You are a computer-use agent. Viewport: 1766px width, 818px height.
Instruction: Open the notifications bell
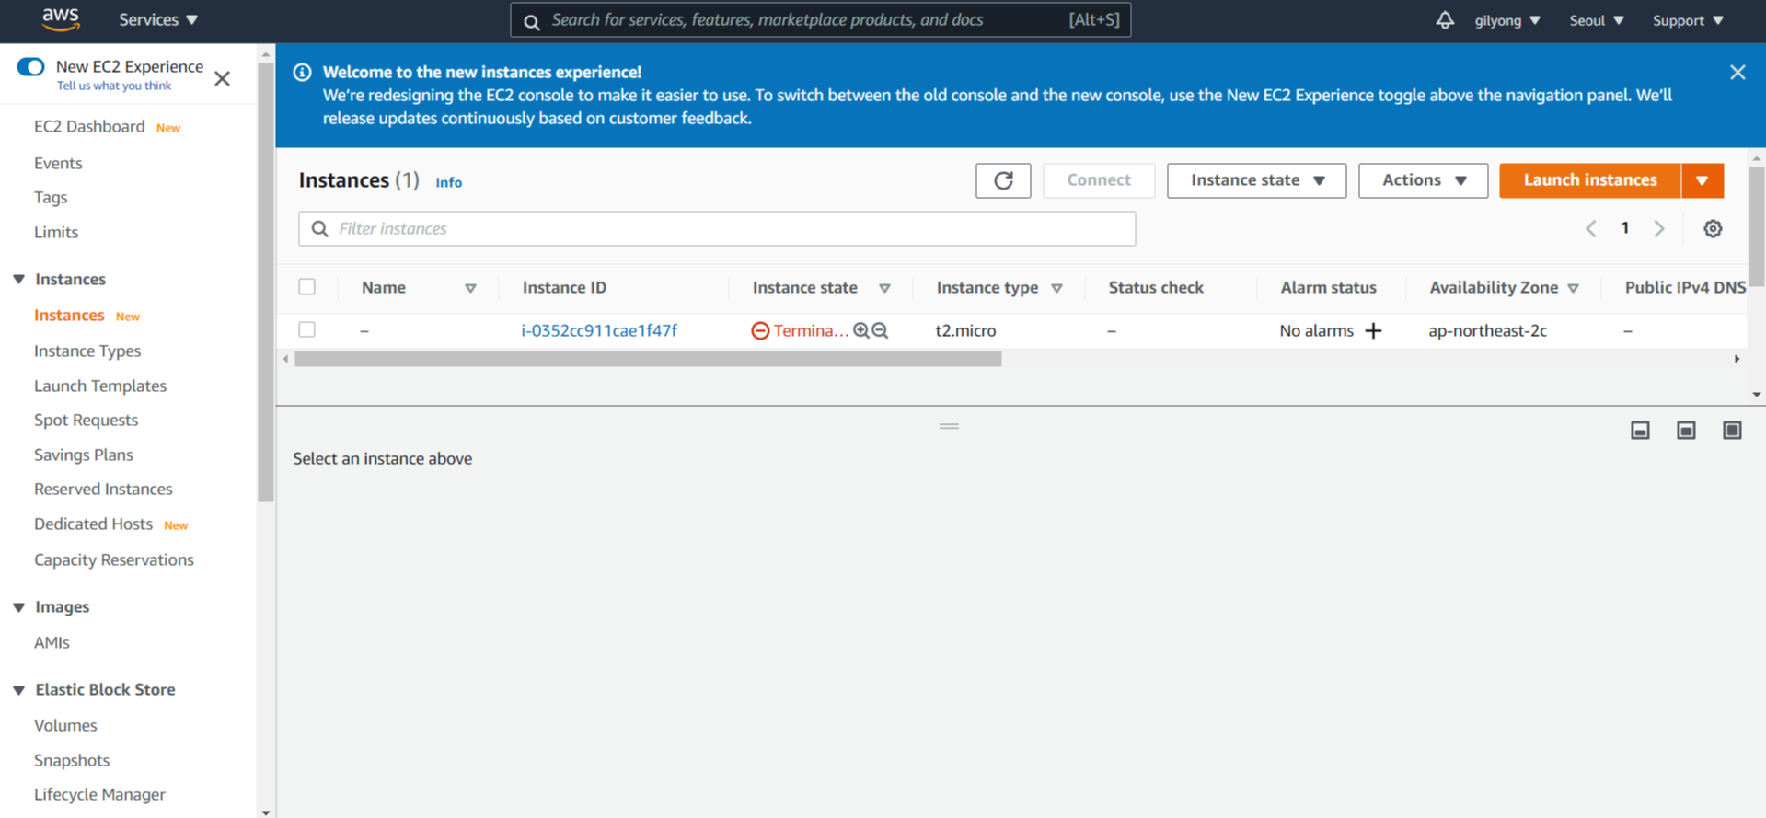1445,20
